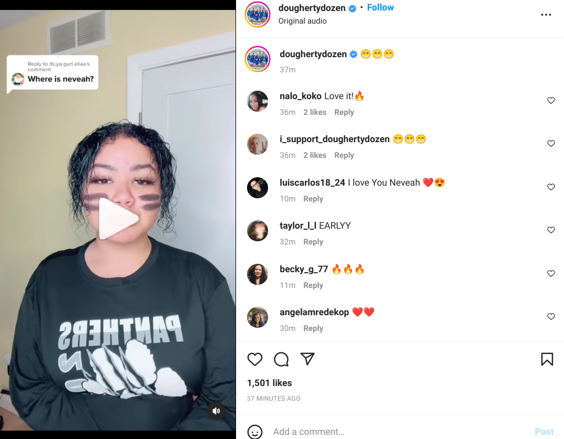Submit comment with the Post button
Viewport: 564px width, 439px height.
[x=544, y=432]
